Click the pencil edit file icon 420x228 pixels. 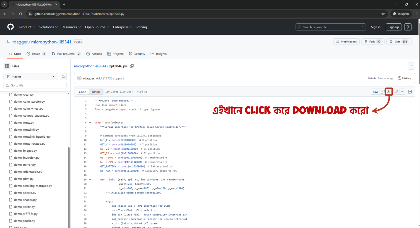[x=396, y=91]
